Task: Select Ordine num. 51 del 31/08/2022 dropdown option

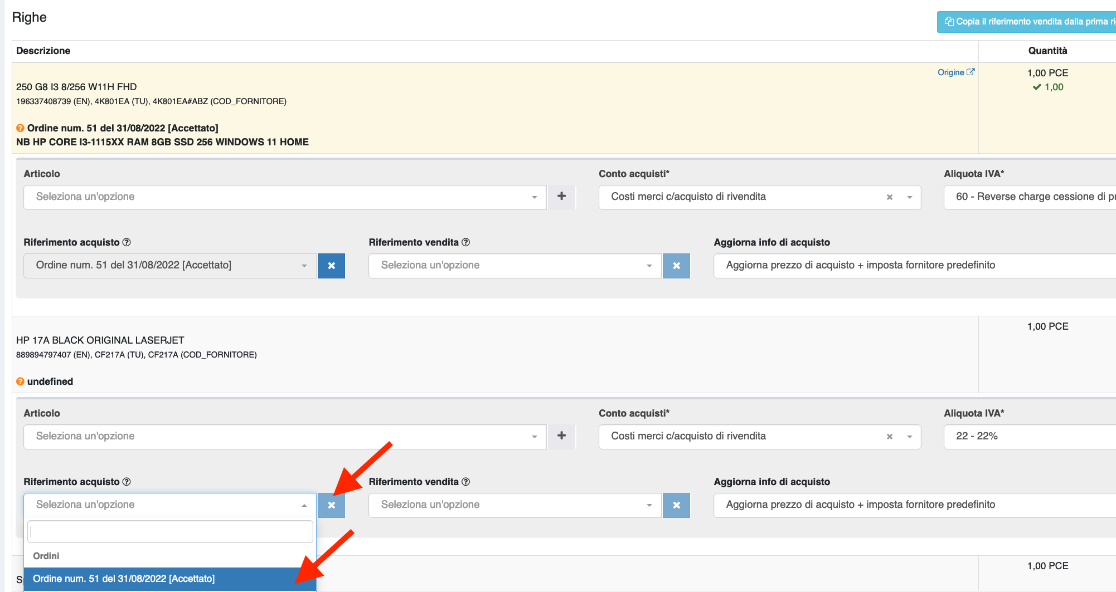Action: point(170,579)
